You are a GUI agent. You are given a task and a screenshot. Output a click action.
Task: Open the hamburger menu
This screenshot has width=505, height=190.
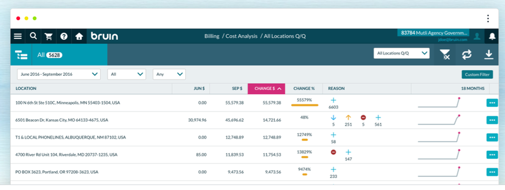(x=18, y=36)
